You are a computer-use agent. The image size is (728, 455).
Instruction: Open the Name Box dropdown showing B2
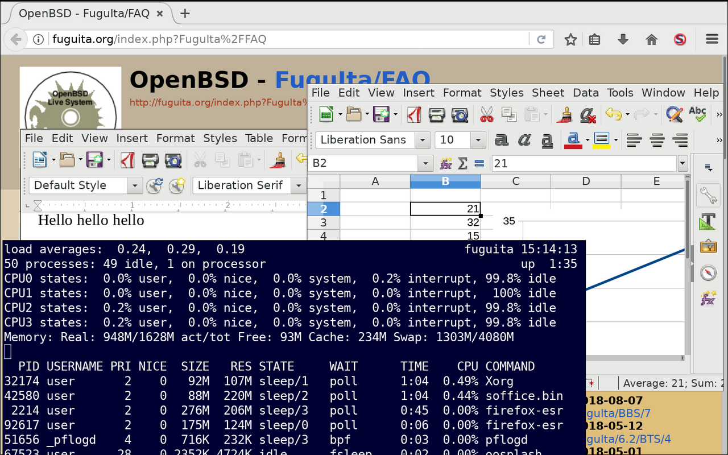point(425,163)
